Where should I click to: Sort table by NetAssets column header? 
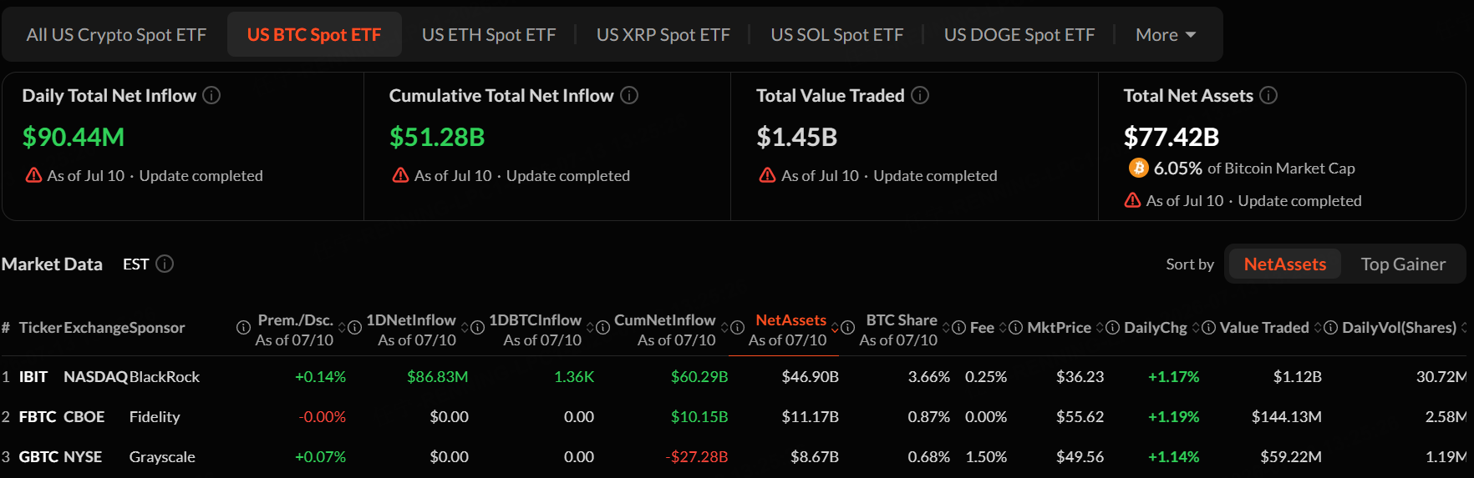click(790, 320)
